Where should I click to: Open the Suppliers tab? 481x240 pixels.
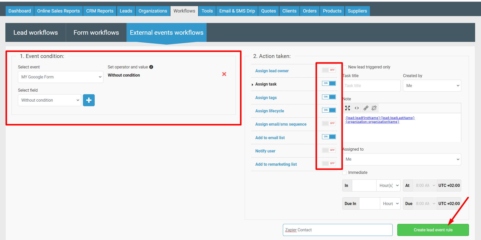click(357, 11)
